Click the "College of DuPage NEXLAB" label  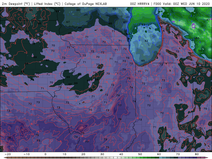click(x=86, y=4)
